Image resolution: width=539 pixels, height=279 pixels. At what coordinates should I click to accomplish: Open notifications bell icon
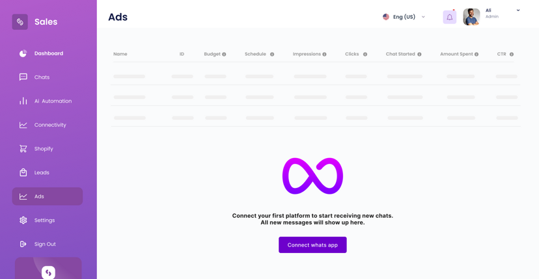pyautogui.click(x=449, y=17)
